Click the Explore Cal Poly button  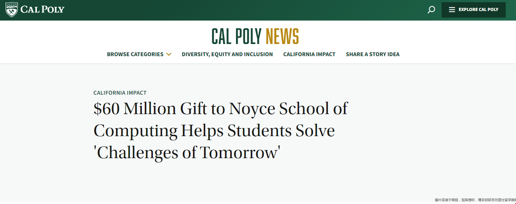[473, 10]
